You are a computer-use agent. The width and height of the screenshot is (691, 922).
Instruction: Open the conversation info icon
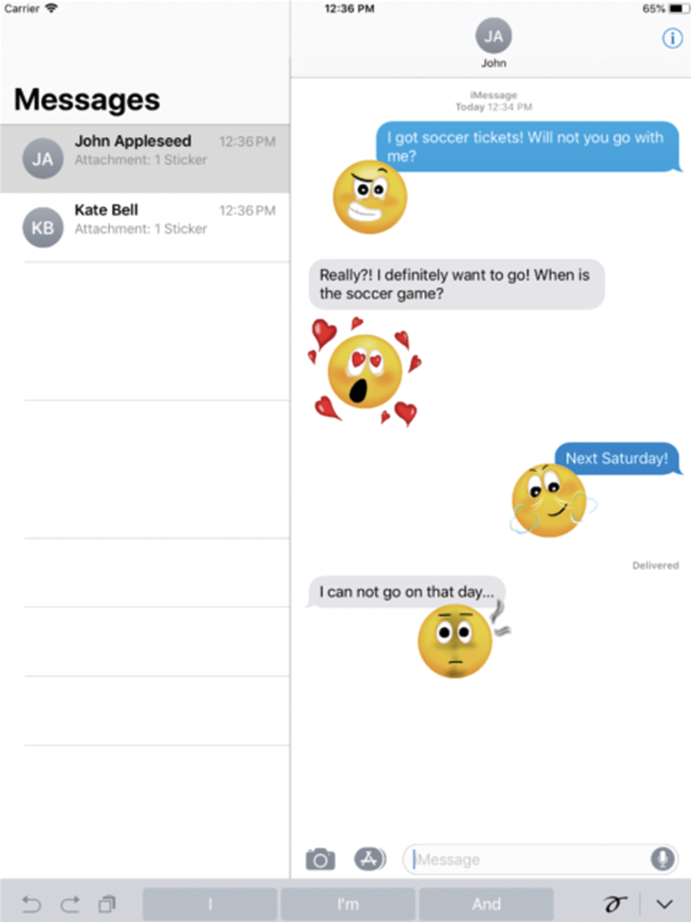tap(672, 38)
